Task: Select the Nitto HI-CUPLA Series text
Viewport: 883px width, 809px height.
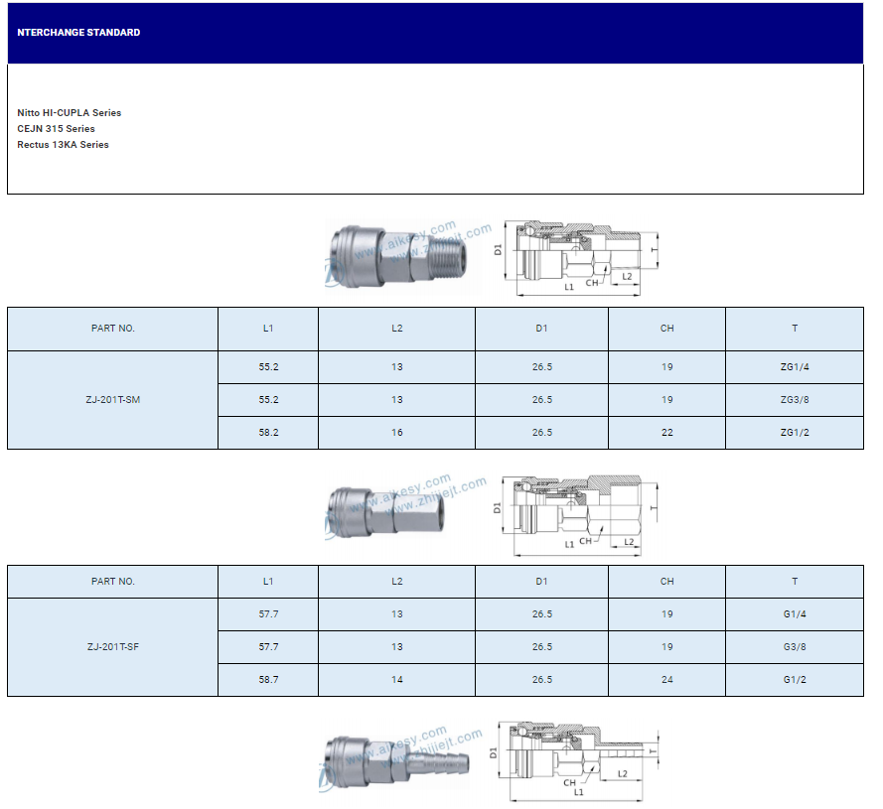Action: click(70, 113)
